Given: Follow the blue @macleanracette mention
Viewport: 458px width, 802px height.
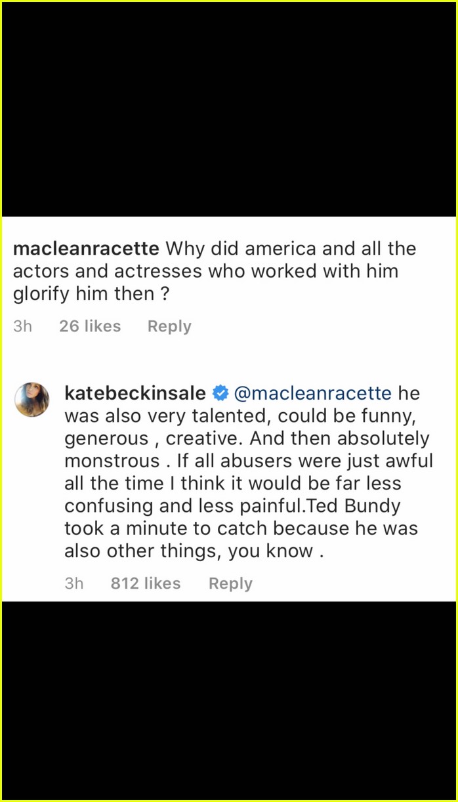Looking at the screenshot, I should click(312, 394).
